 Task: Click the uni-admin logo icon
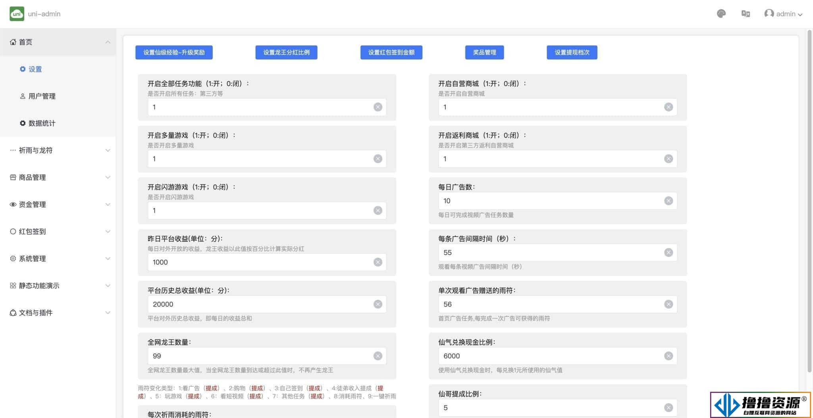(x=17, y=14)
